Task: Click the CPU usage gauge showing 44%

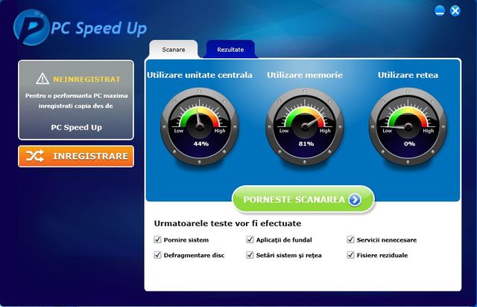Action: pyautogui.click(x=200, y=126)
